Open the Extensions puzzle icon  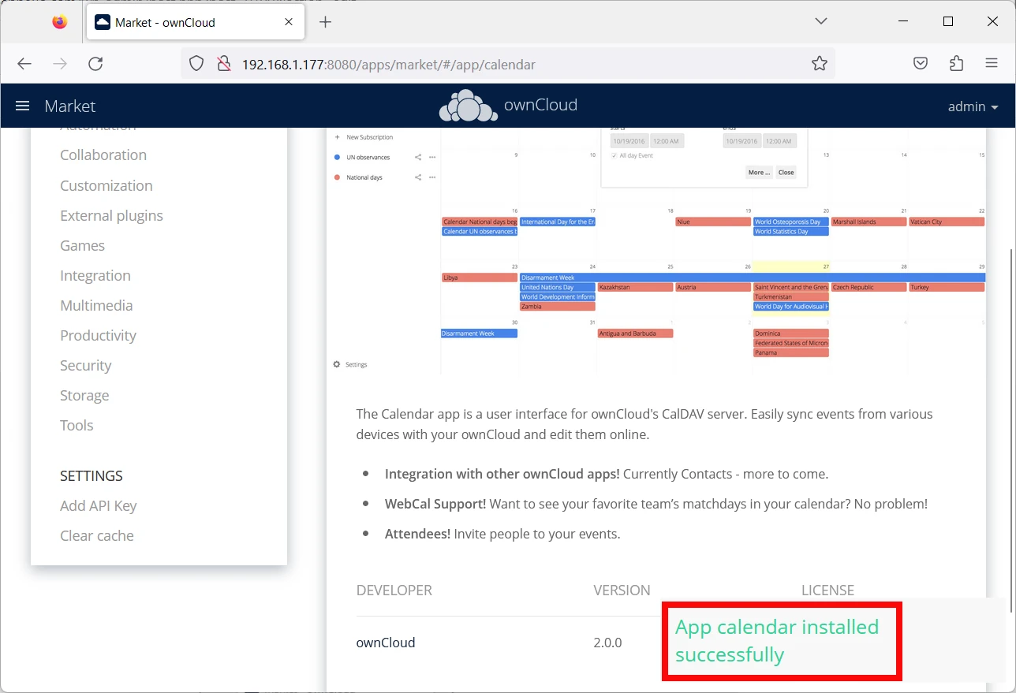(x=956, y=64)
